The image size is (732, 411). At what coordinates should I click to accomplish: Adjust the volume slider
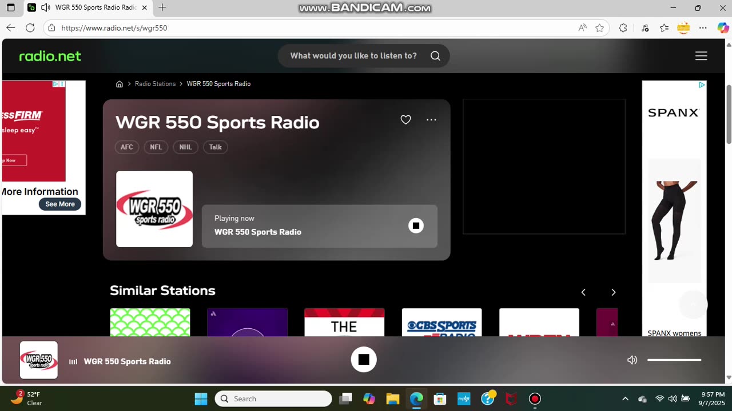pos(674,360)
